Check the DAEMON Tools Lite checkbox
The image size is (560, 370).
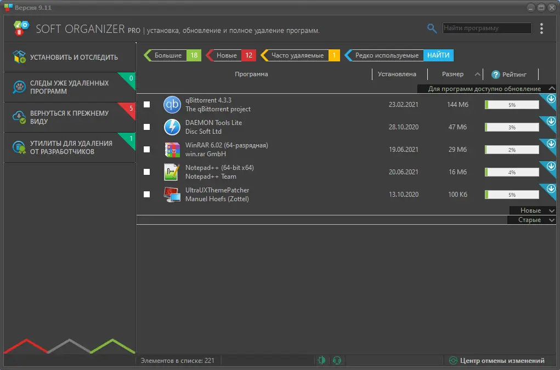pyautogui.click(x=147, y=127)
